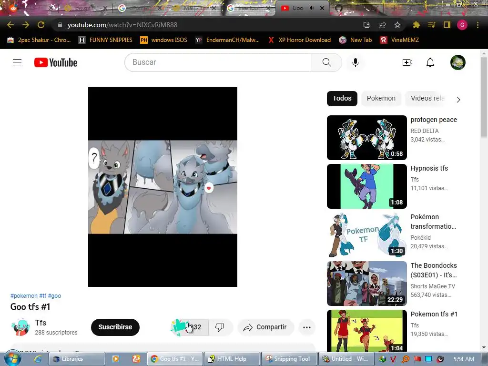Open the notifications bell

tap(430, 62)
